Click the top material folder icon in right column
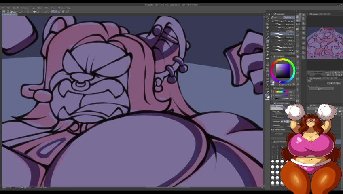This screenshot has width=343, height=194. [x=303, y=15]
